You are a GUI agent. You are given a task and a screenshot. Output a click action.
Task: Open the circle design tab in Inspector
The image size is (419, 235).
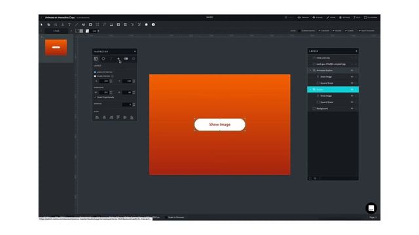click(103, 59)
